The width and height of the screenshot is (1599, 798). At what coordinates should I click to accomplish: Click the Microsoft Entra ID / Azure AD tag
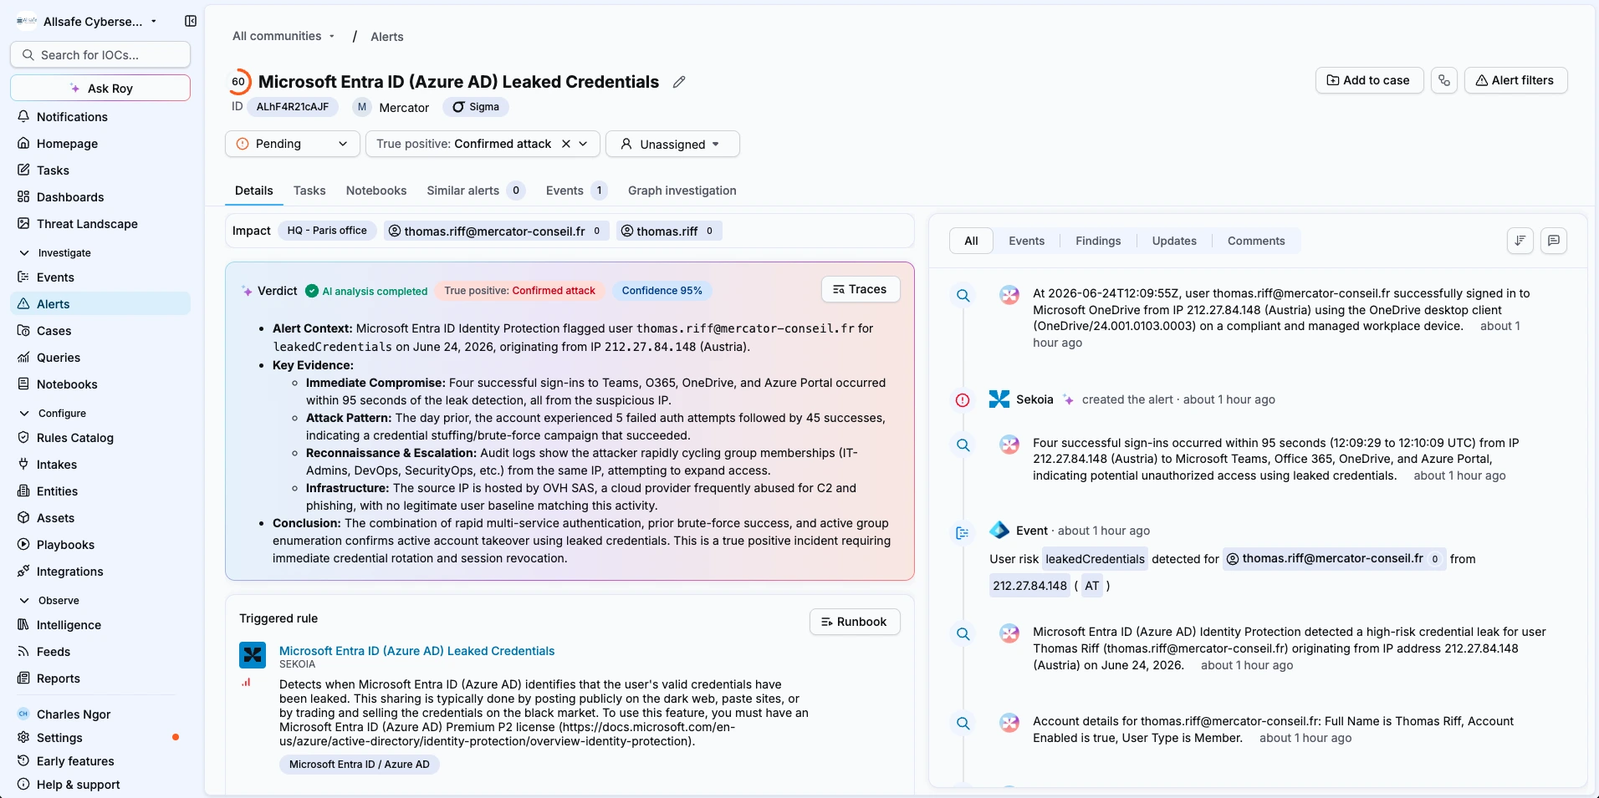pyautogui.click(x=360, y=764)
